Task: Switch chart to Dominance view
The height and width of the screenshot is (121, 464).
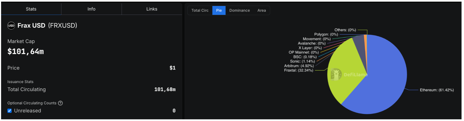Action: coord(239,10)
